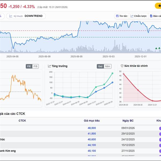Click purple recommendation badge in first table row
The width and height of the screenshot is (161, 161).
click(x=160, y=128)
